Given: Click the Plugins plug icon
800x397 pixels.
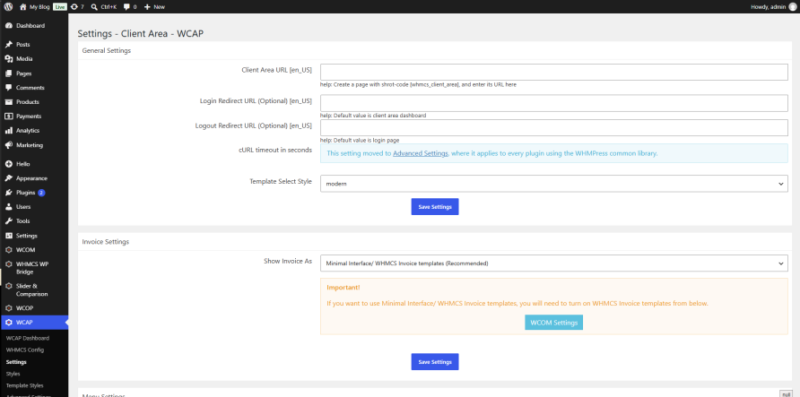Looking at the screenshot, I should (x=9, y=193).
